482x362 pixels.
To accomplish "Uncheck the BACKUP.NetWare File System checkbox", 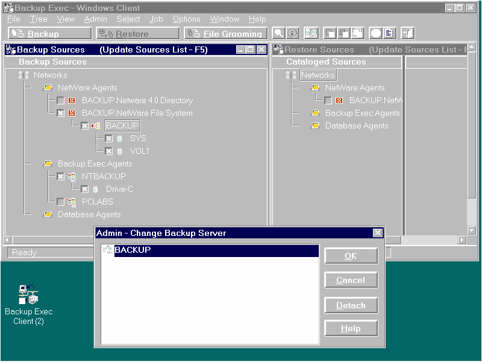I will coord(61,113).
